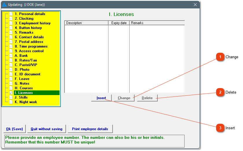The image size is (243, 151).
Task: Go to 5. Remarks section
Action: coord(24,32)
